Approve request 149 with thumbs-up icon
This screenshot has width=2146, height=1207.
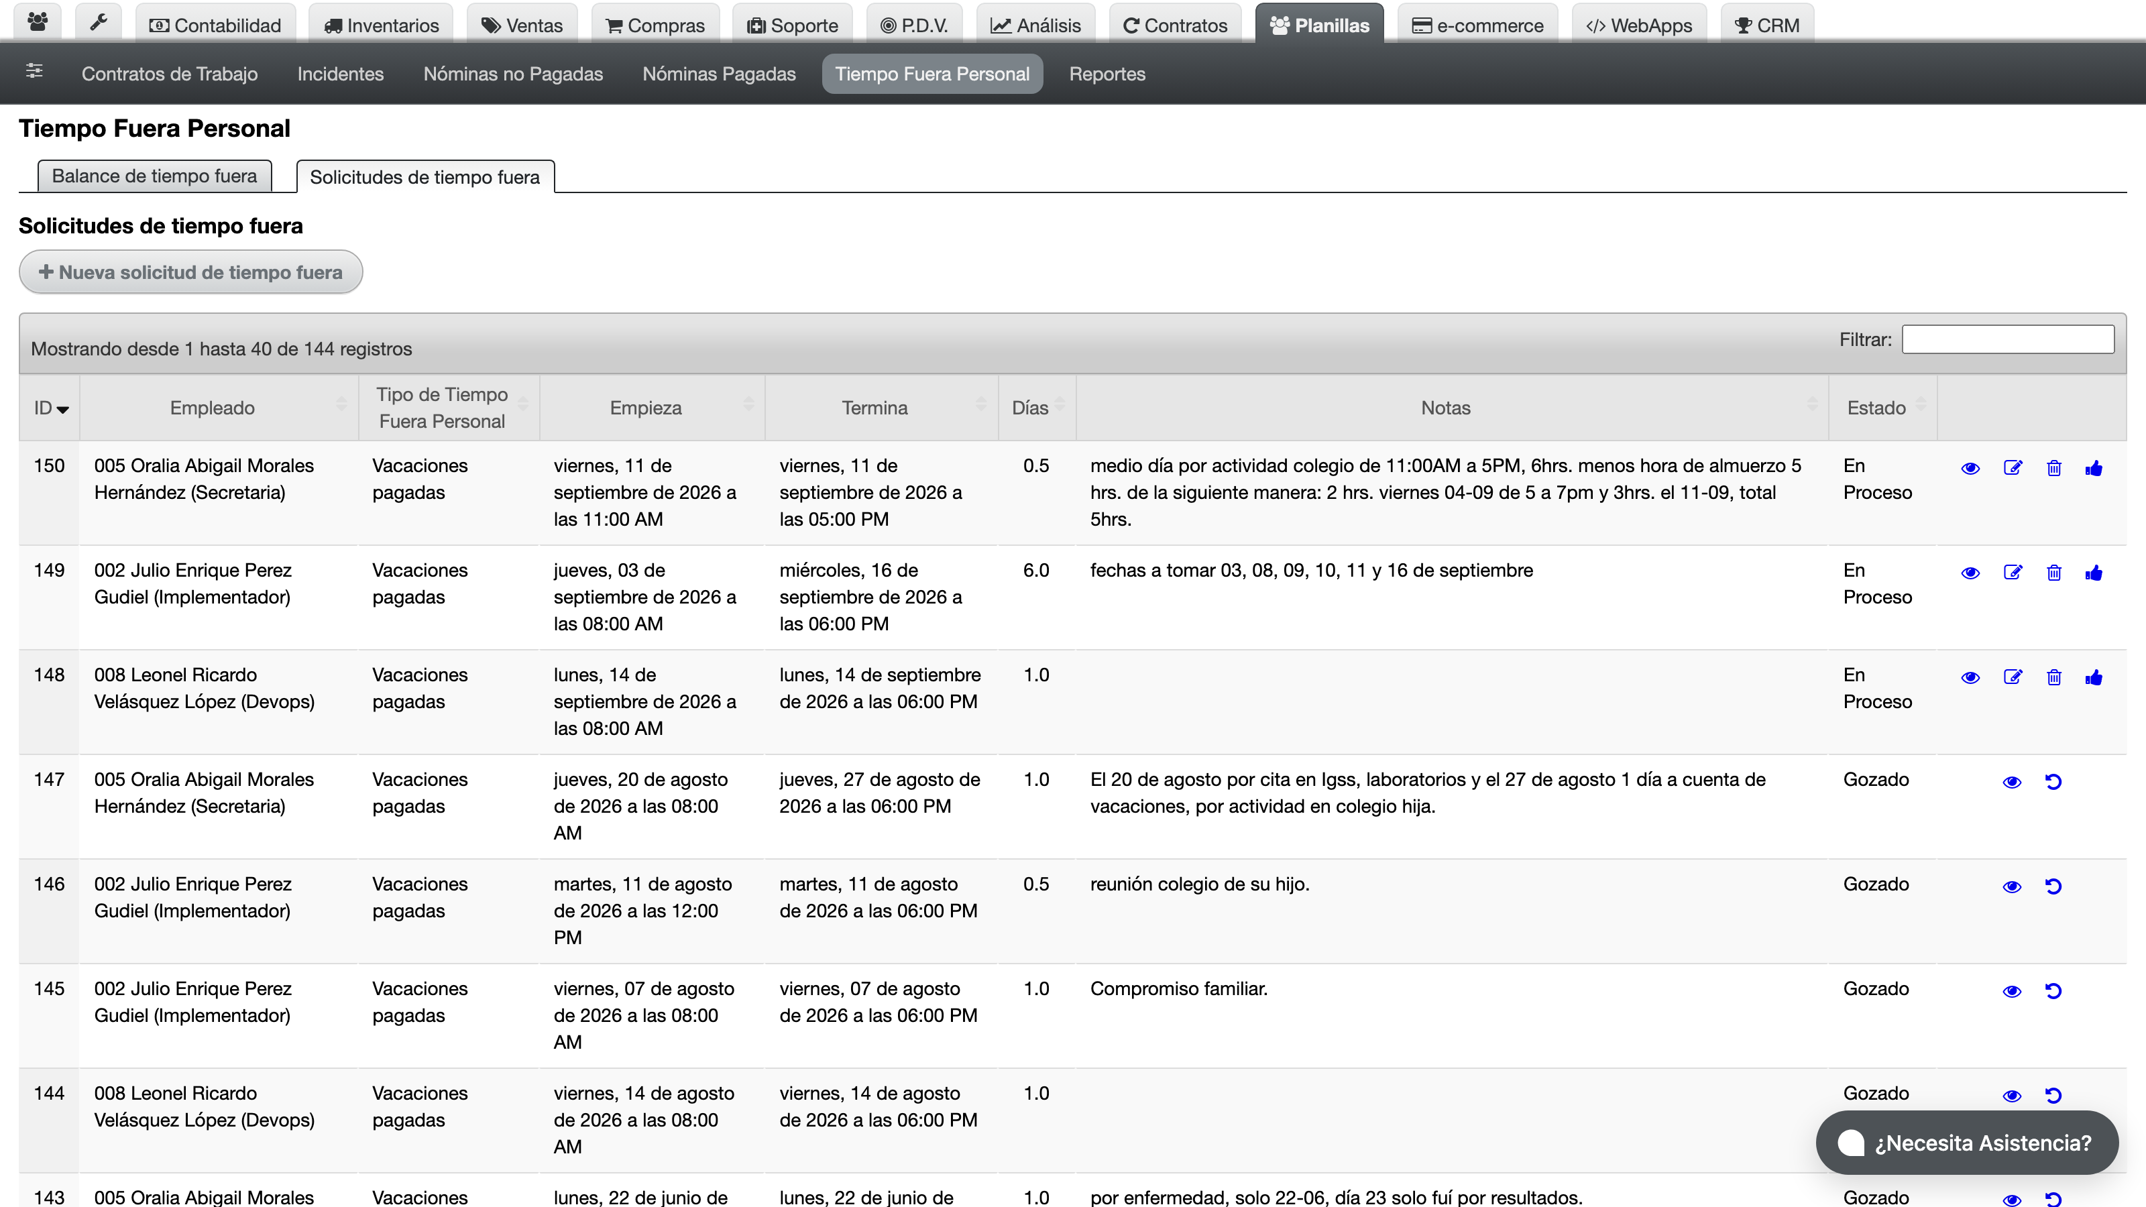(2094, 572)
